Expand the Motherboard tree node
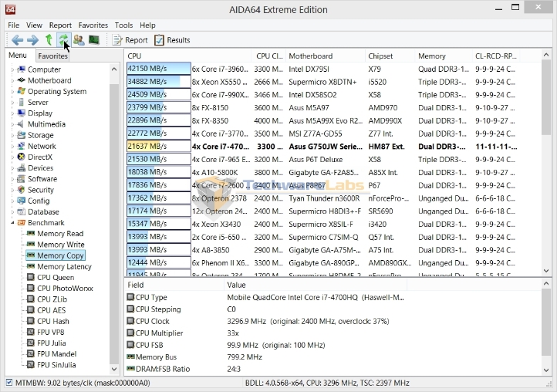 [12, 81]
